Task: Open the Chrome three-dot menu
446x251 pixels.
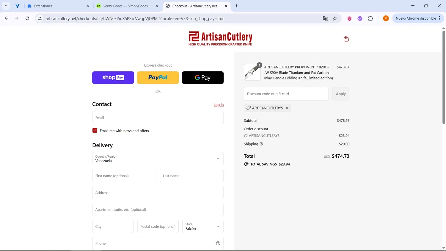Action: point(439,18)
